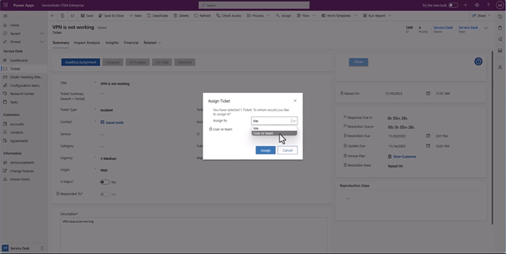Viewport: 506px width, 254px height.
Task: Open the Process dropdown menu
Action: 258,16
